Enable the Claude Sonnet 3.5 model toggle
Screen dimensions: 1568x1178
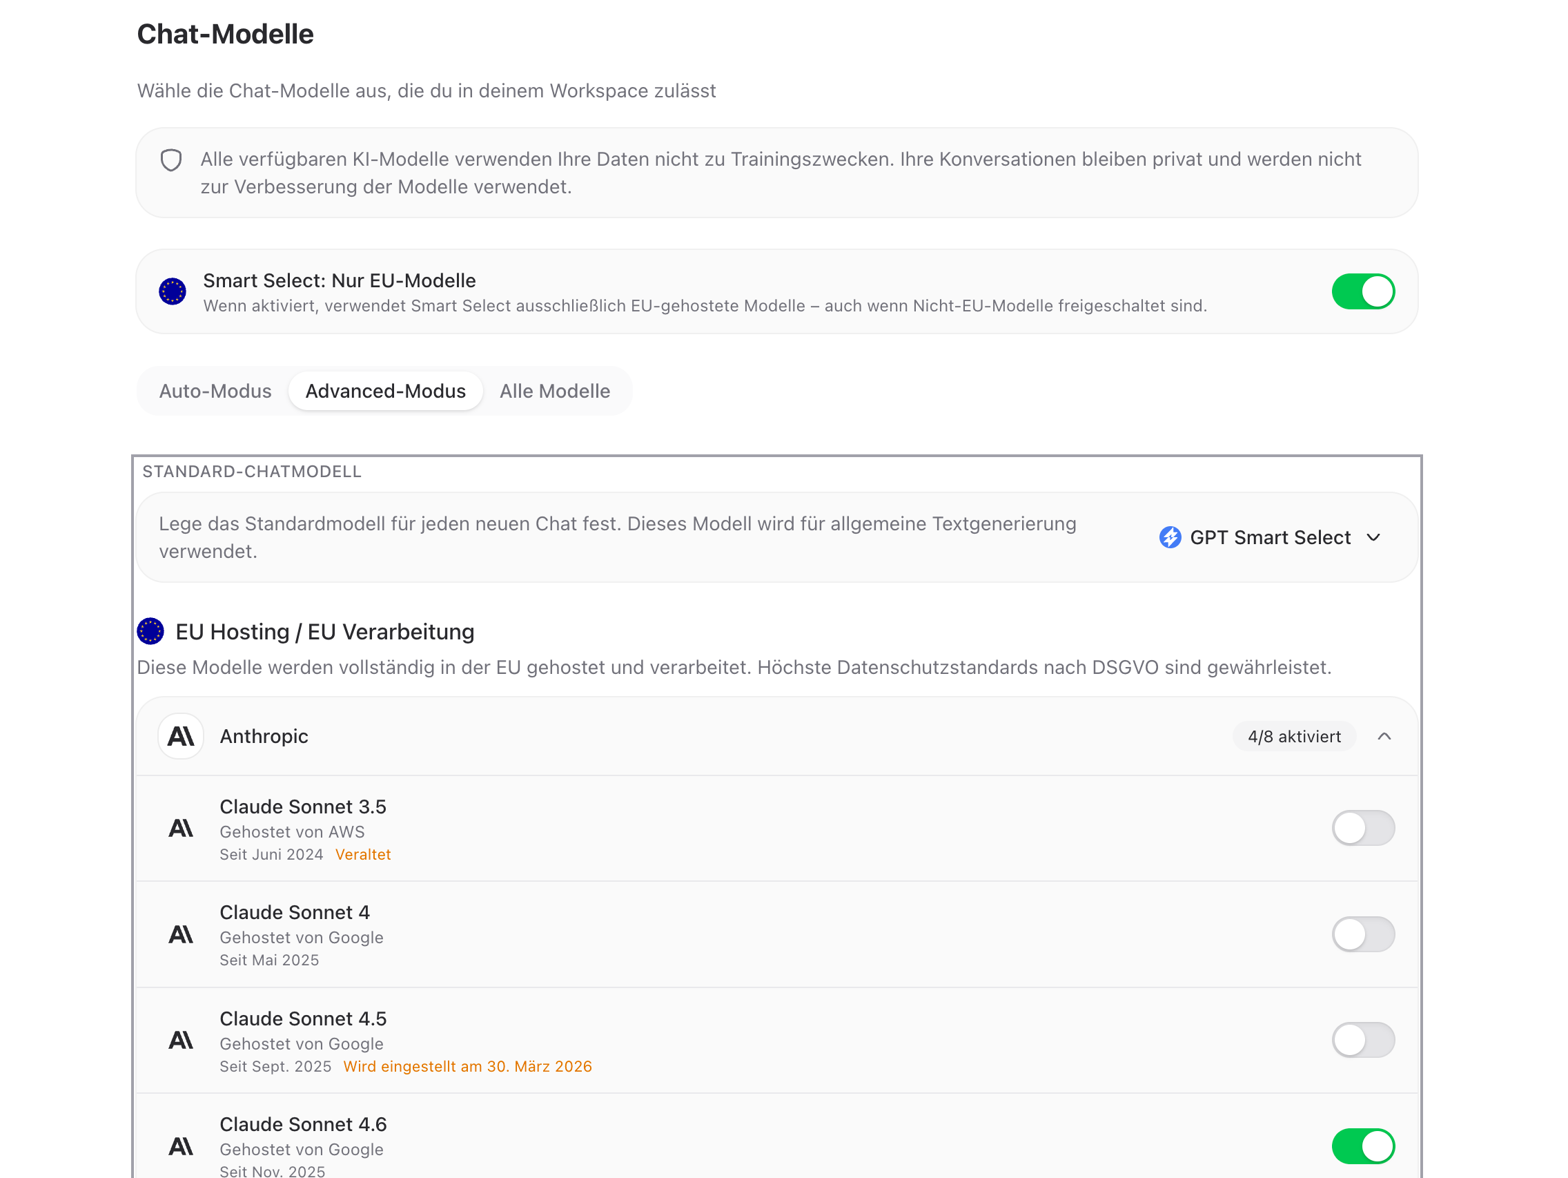(1362, 828)
